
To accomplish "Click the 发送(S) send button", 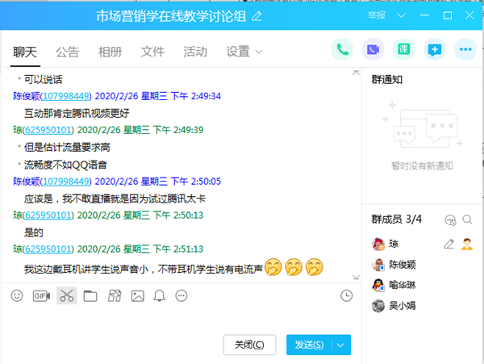I will pyautogui.click(x=309, y=345).
